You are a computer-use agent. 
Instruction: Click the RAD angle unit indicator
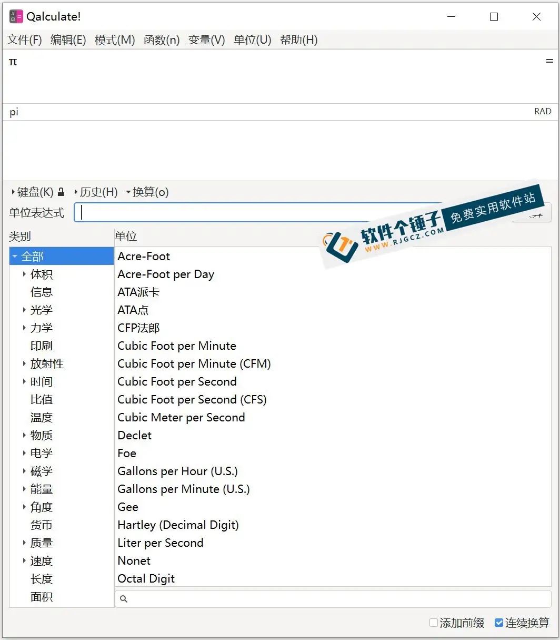(543, 112)
